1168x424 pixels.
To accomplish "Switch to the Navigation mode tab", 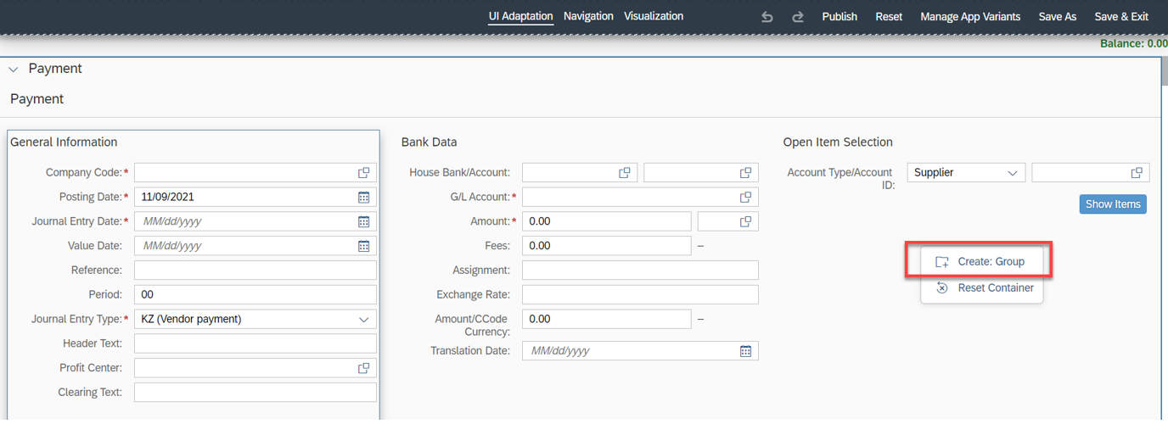I will click(x=588, y=16).
